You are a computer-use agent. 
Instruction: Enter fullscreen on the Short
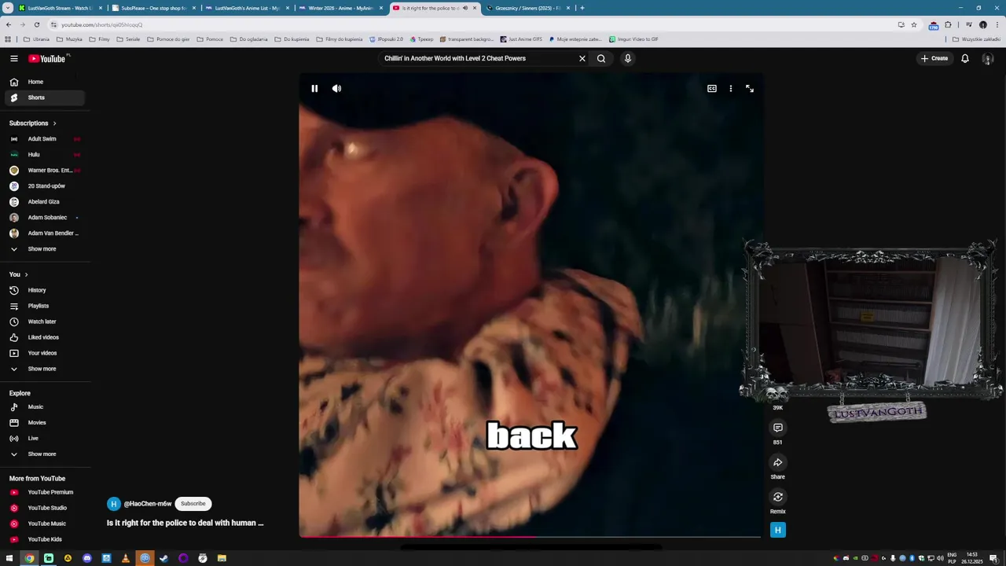pyautogui.click(x=750, y=89)
